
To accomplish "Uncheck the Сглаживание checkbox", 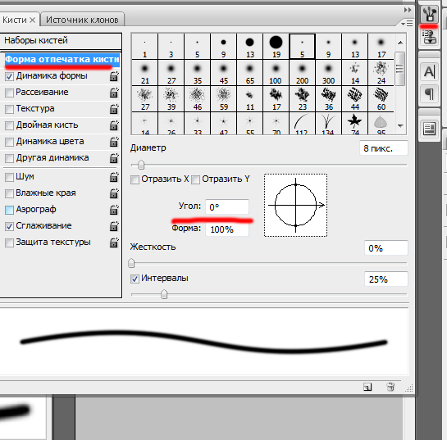I will tap(9, 226).
